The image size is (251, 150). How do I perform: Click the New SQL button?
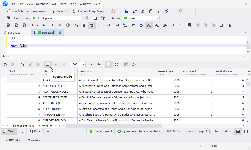click(x=60, y=11)
